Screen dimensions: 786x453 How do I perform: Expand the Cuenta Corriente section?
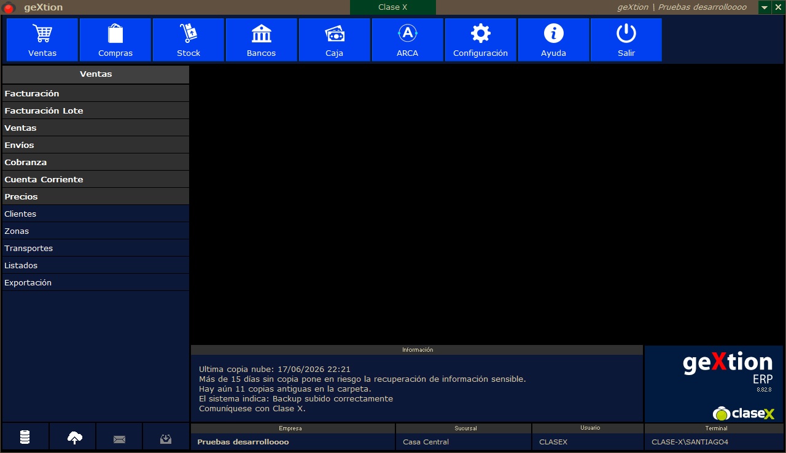[96, 179]
